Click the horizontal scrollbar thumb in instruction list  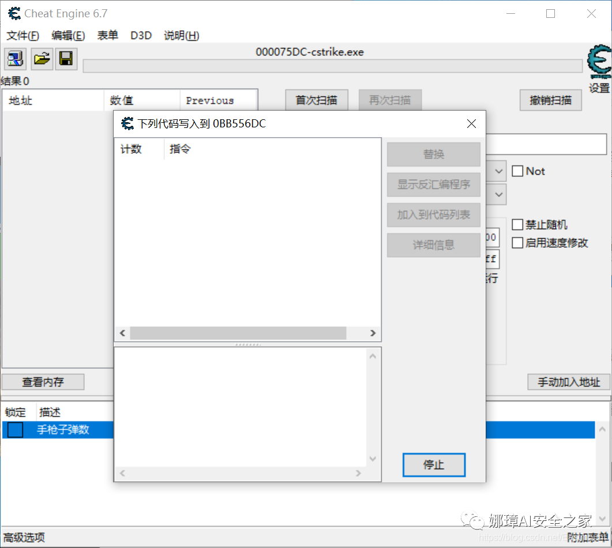click(x=238, y=333)
